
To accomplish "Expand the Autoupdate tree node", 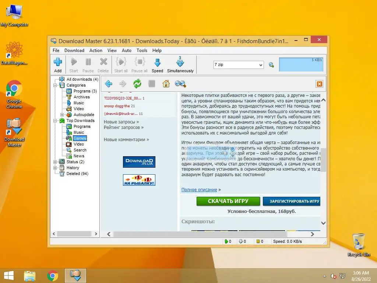I will pyautogui.click(x=62, y=115).
